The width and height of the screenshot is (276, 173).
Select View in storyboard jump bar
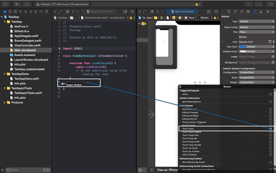[x=189, y=18]
